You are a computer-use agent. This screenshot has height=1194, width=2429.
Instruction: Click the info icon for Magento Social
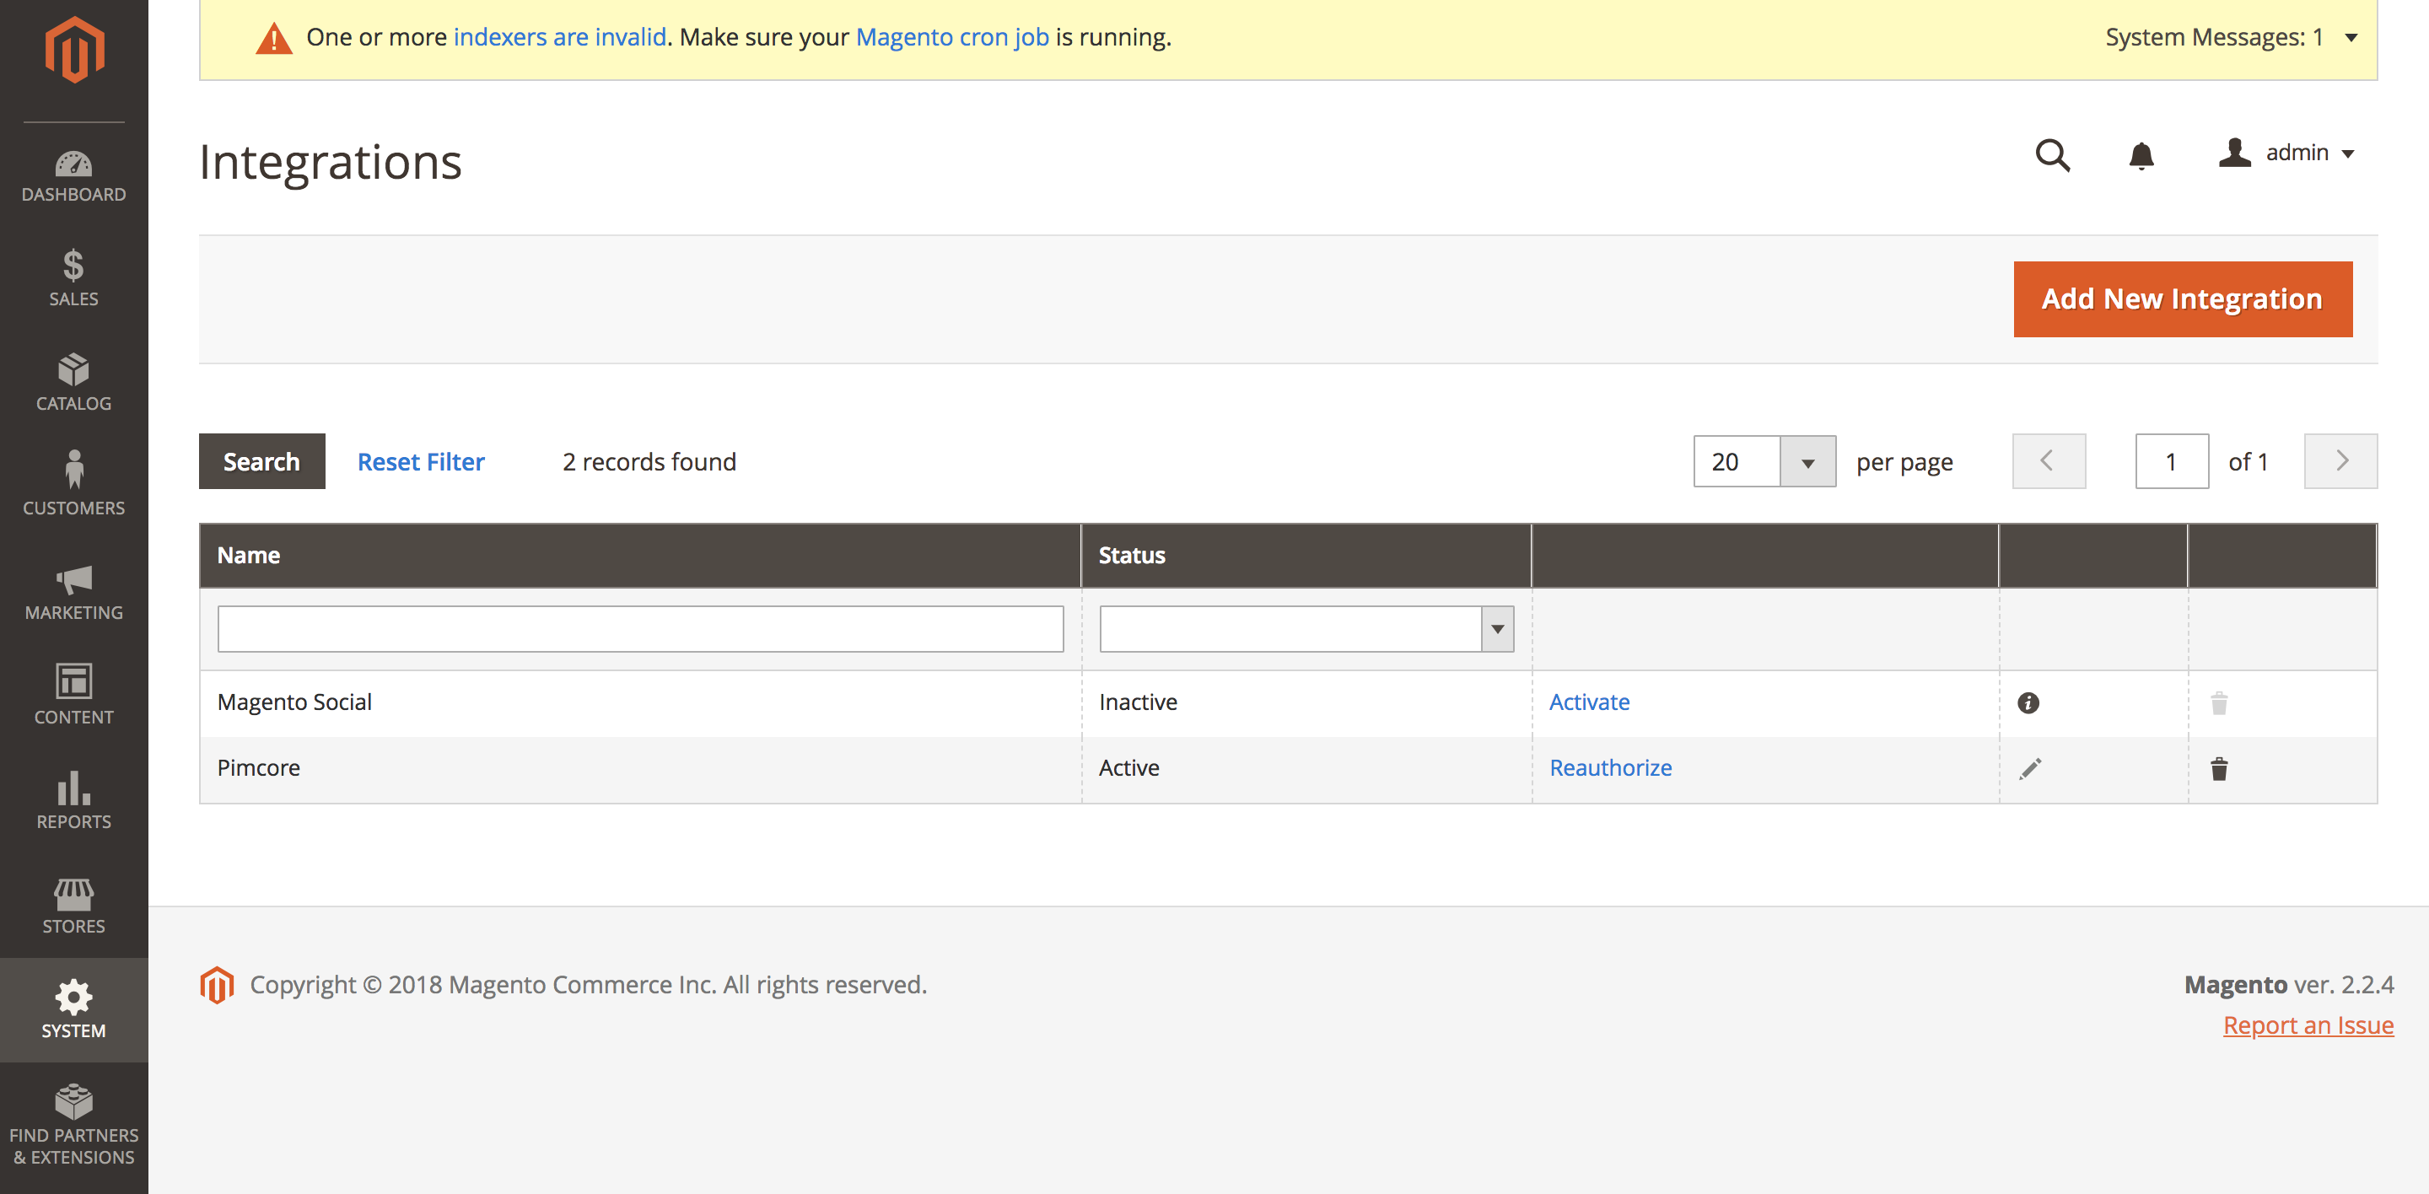coord(2028,703)
